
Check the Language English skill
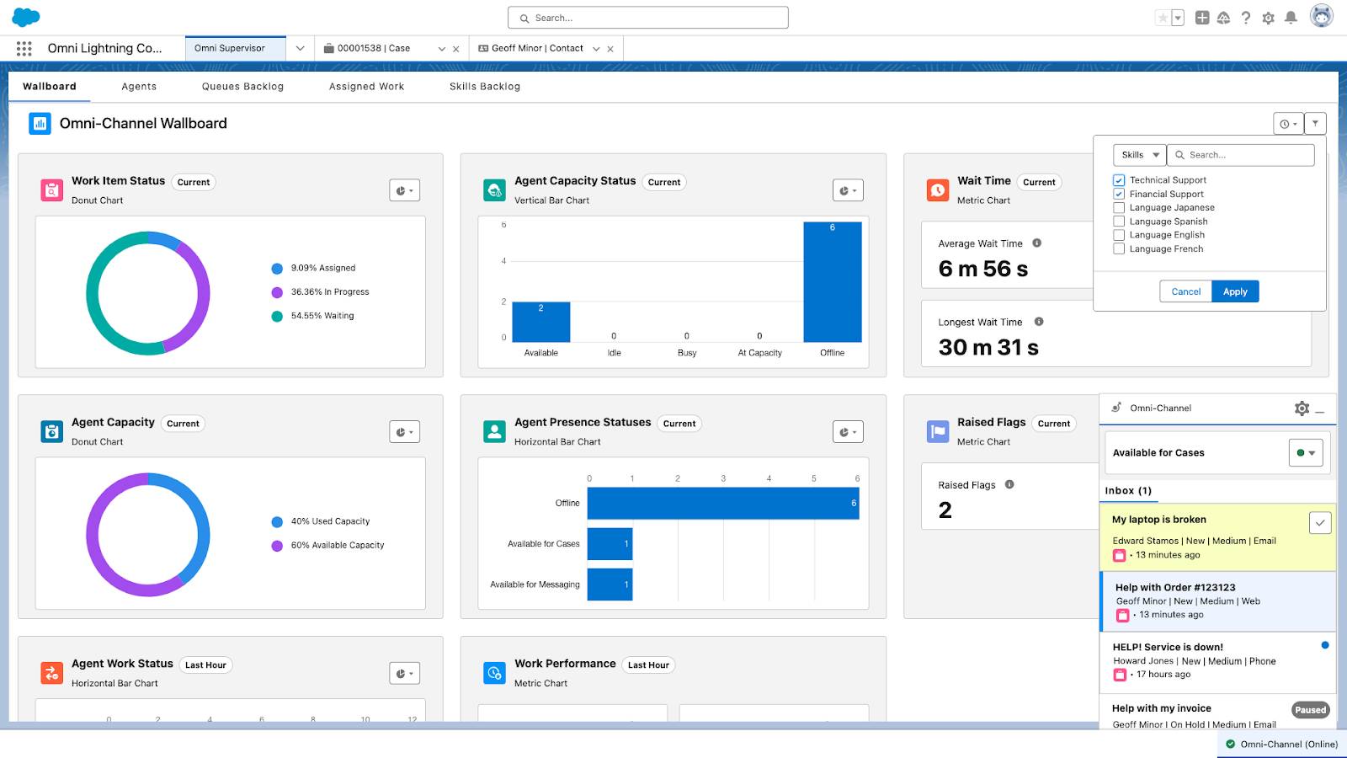1119,235
